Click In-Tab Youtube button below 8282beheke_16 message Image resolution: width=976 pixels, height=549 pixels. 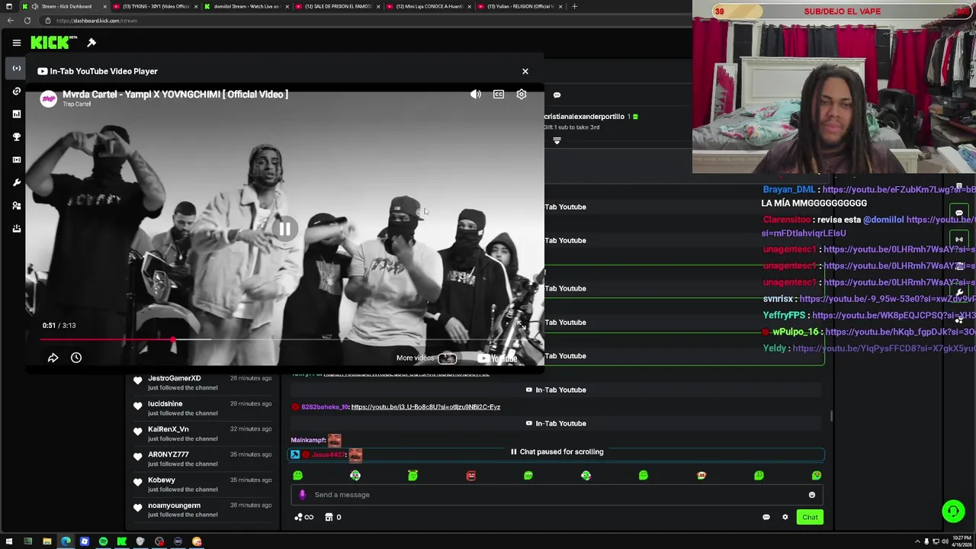point(556,423)
